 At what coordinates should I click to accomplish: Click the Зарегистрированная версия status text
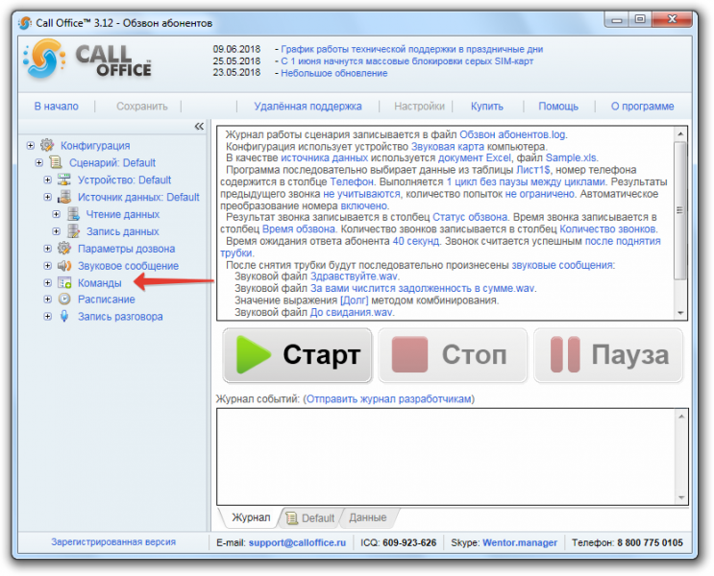coord(113,541)
